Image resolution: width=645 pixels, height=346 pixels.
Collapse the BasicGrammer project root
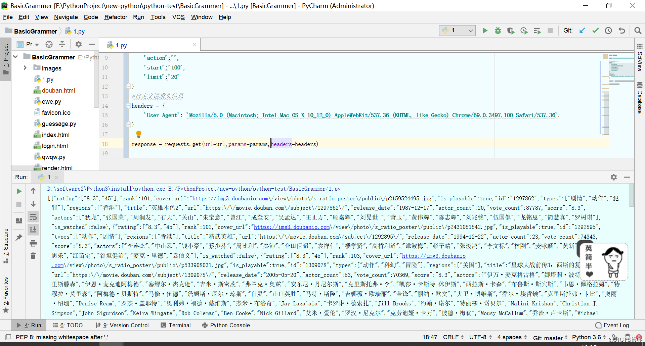(15, 57)
